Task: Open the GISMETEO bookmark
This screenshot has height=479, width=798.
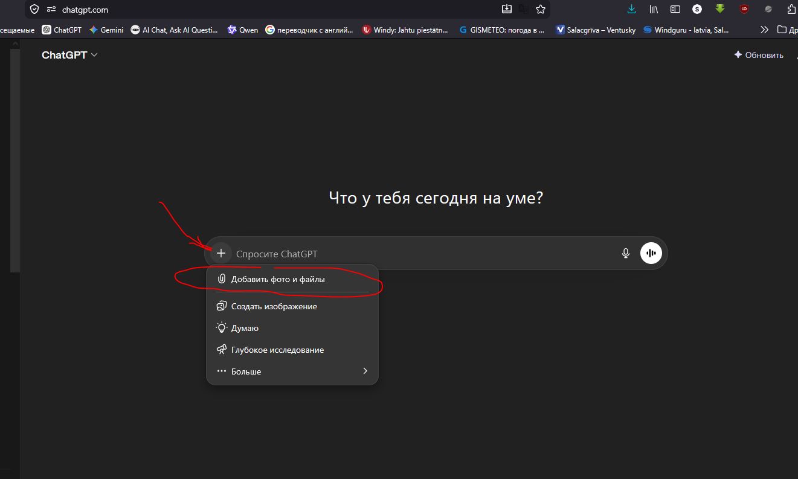Action: [501, 29]
